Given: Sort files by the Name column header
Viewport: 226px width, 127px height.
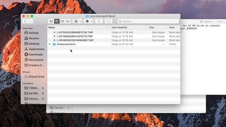Looking at the screenshot, I should (x=52, y=28).
